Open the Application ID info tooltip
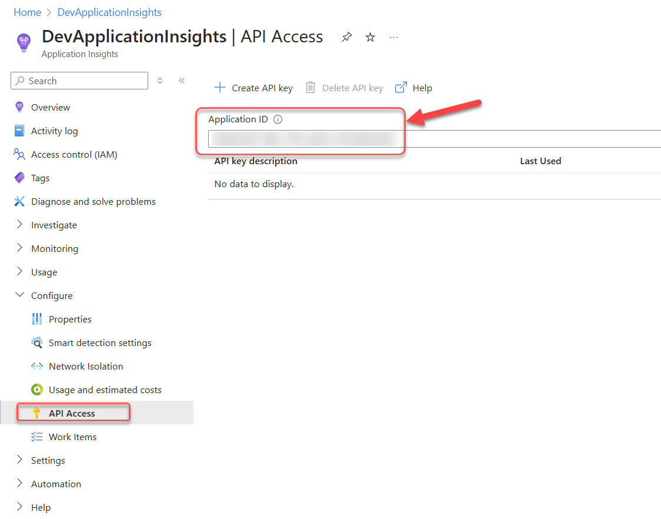 point(277,119)
